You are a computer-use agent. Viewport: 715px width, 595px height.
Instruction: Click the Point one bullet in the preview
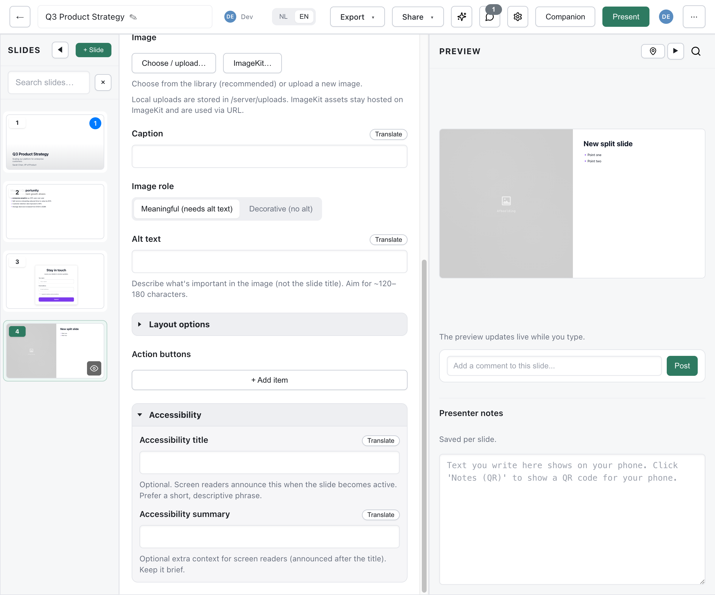point(594,155)
